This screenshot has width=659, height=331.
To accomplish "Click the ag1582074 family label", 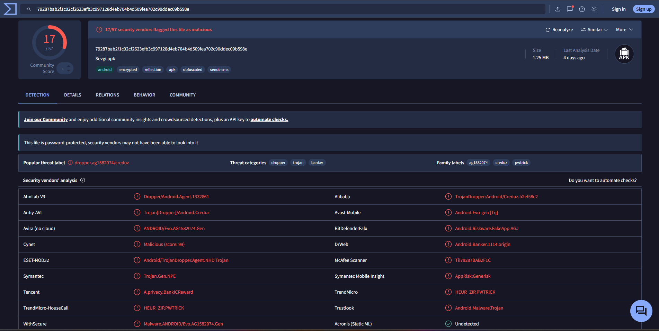I will click(x=478, y=163).
